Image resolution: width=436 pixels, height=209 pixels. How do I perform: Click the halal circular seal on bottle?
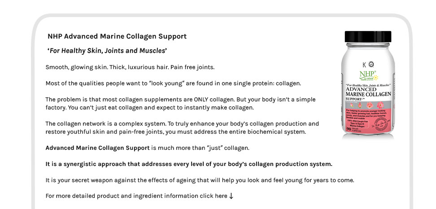(371, 65)
